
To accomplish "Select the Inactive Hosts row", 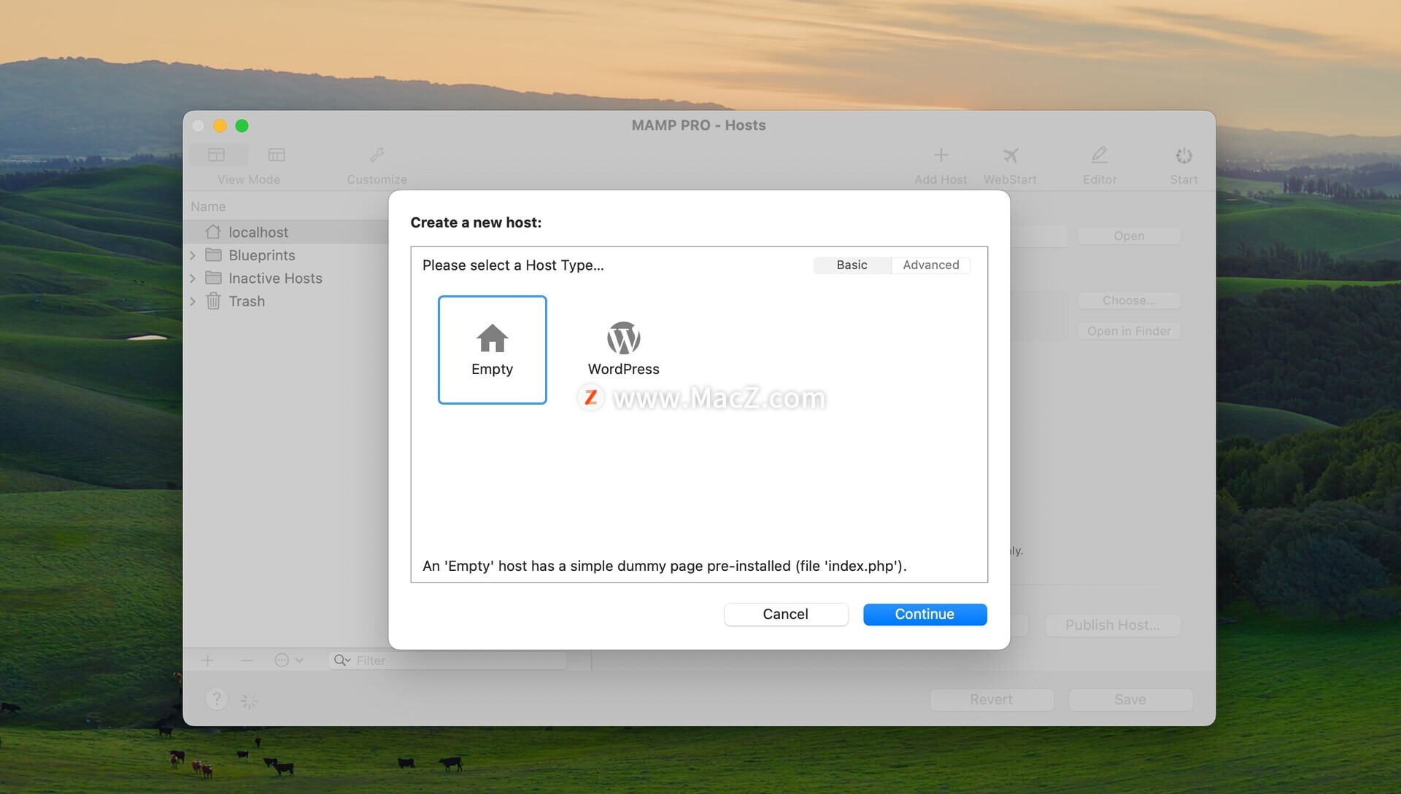I will 287,279.
